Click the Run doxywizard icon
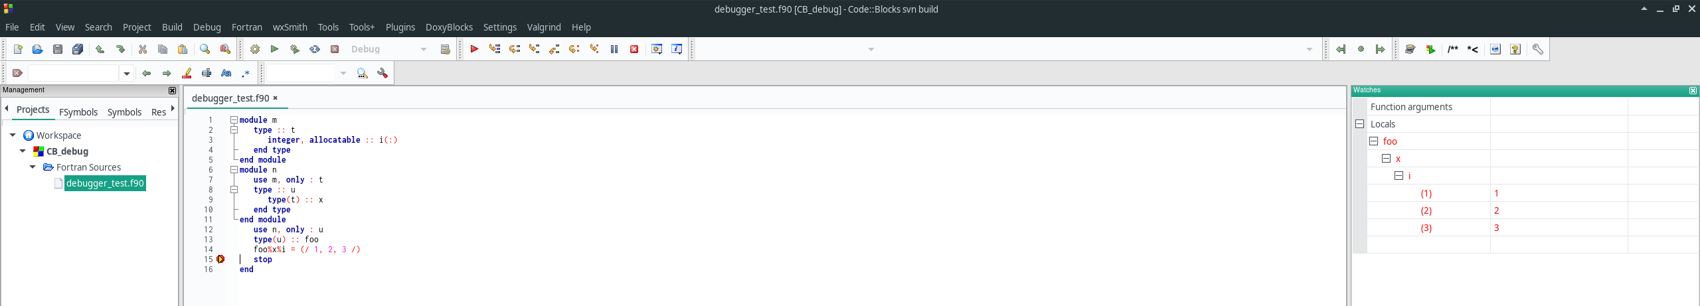The image size is (1700, 306). (x=1410, y=49)
